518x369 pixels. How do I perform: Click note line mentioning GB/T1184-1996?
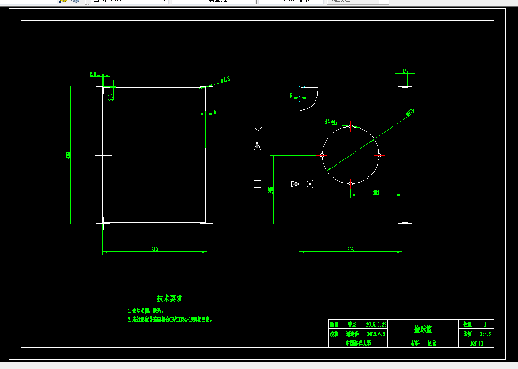pos(170,320)
